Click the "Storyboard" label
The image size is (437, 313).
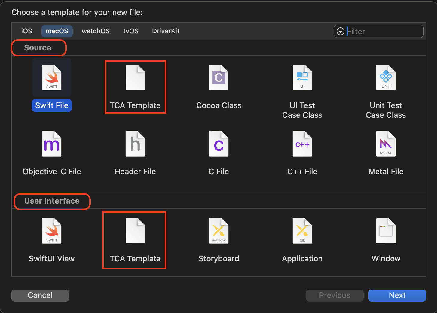(219, 259)
